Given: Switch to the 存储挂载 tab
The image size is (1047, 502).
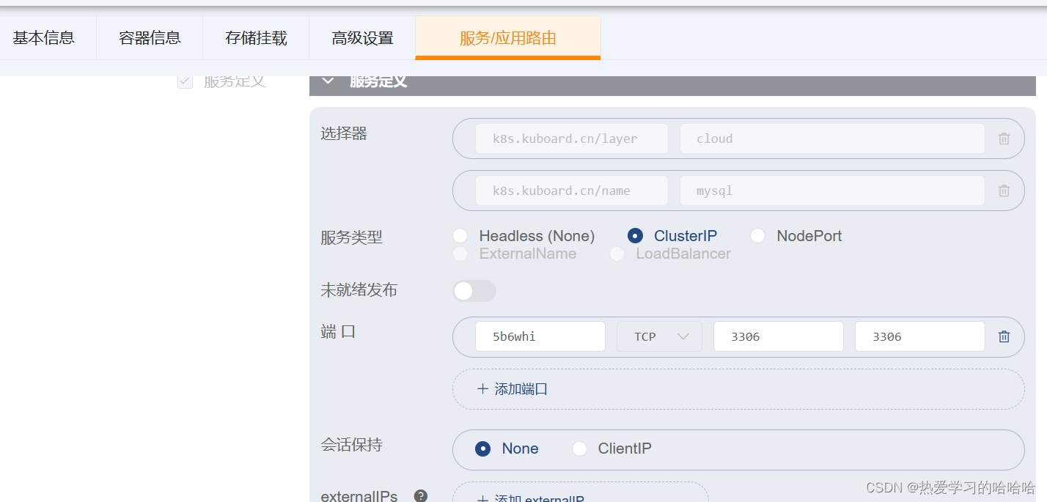Looking at the screenshot, I should [256, 37].
